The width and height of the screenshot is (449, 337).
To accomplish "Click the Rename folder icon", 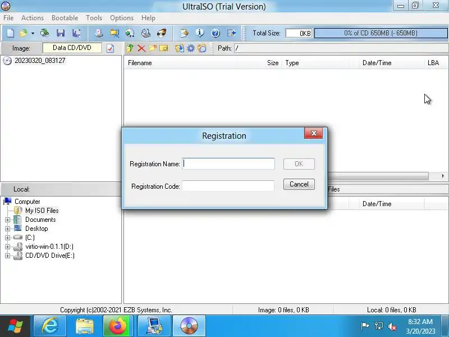I will click(x=164, y=48).
